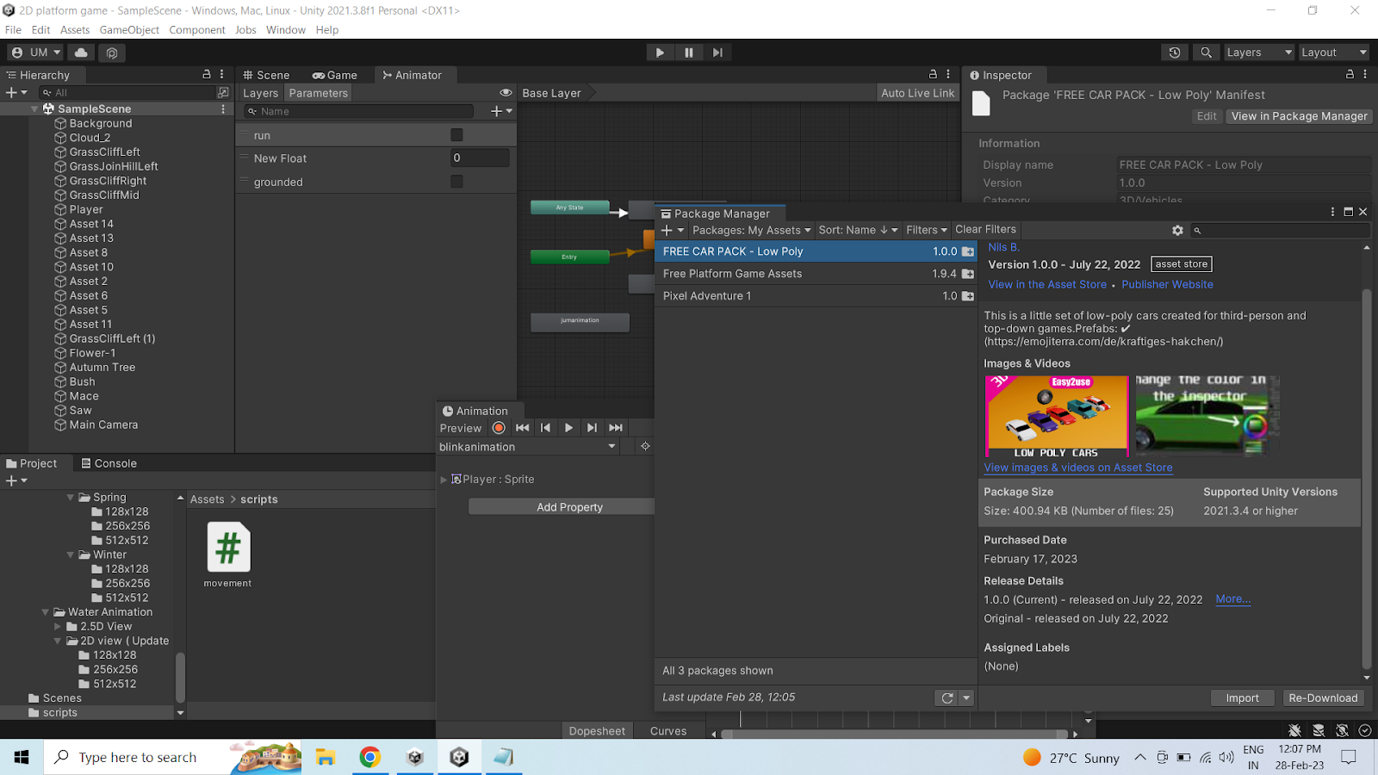Click the Windows Start button
The image size is (1378, 775).
coord(22,757)
